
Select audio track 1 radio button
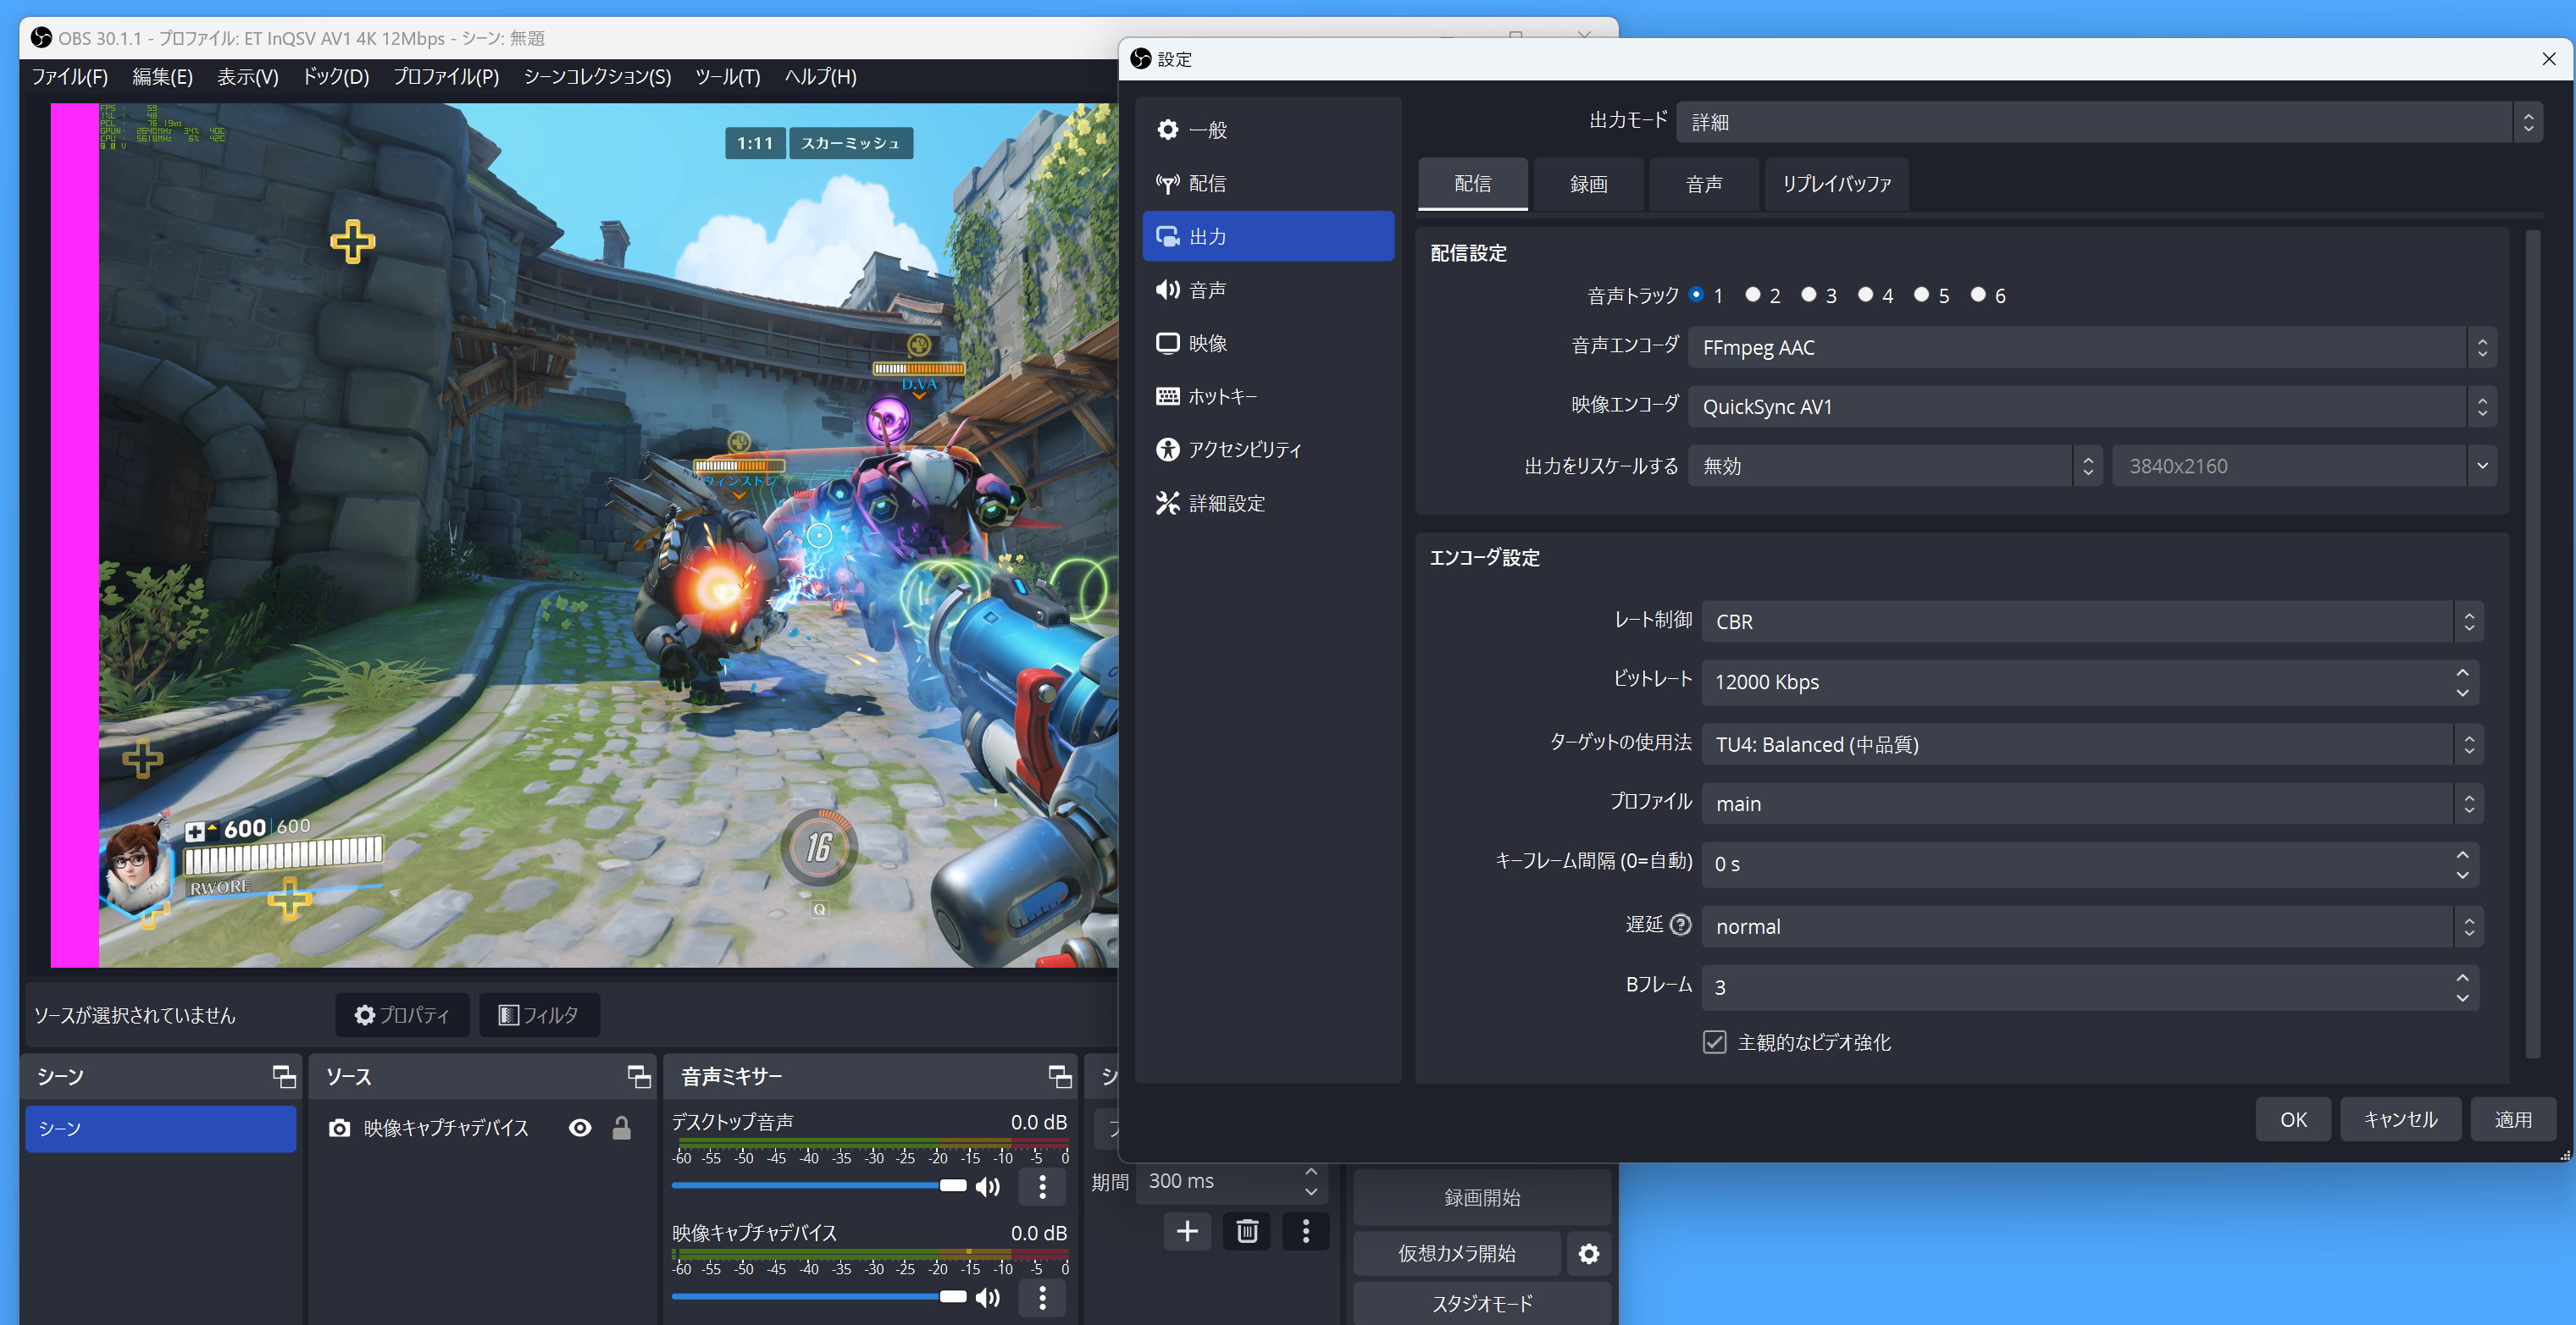1696,295
